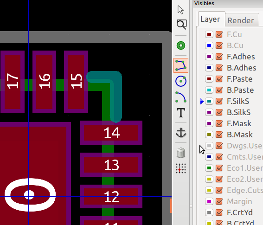This screenshot has height=225, width=263.
Task: Hide the Edge.Cuts layer
Action: pos(219,190)
